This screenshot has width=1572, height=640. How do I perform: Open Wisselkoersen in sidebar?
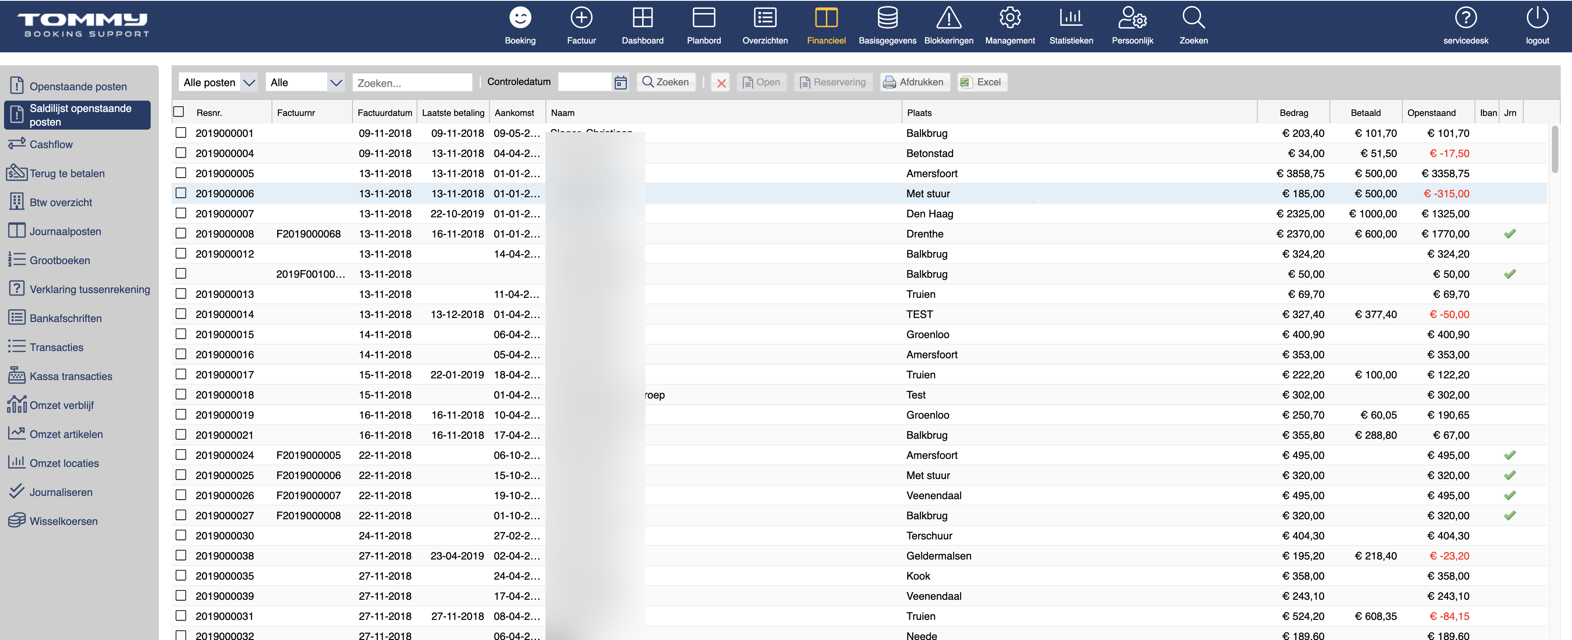pyautogui.click(x=64, y=520)
